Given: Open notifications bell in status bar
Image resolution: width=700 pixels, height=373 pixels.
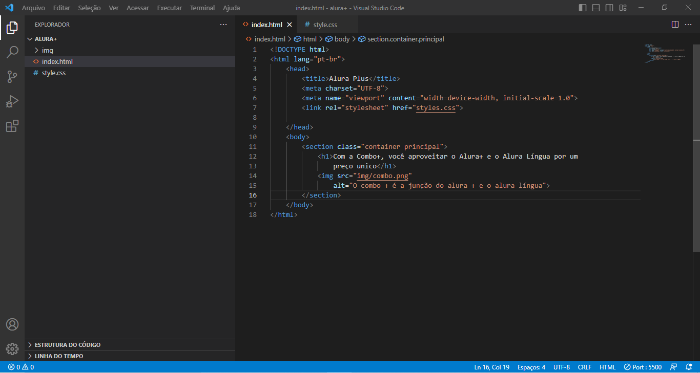Looking at the screenshot, I should [689, 367].
